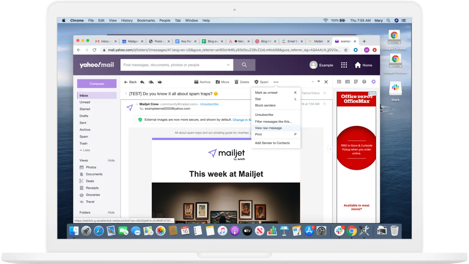Screen dimensions: 469x264
Task: Select Star in the more menu
Action: click(x=276, y=99)
